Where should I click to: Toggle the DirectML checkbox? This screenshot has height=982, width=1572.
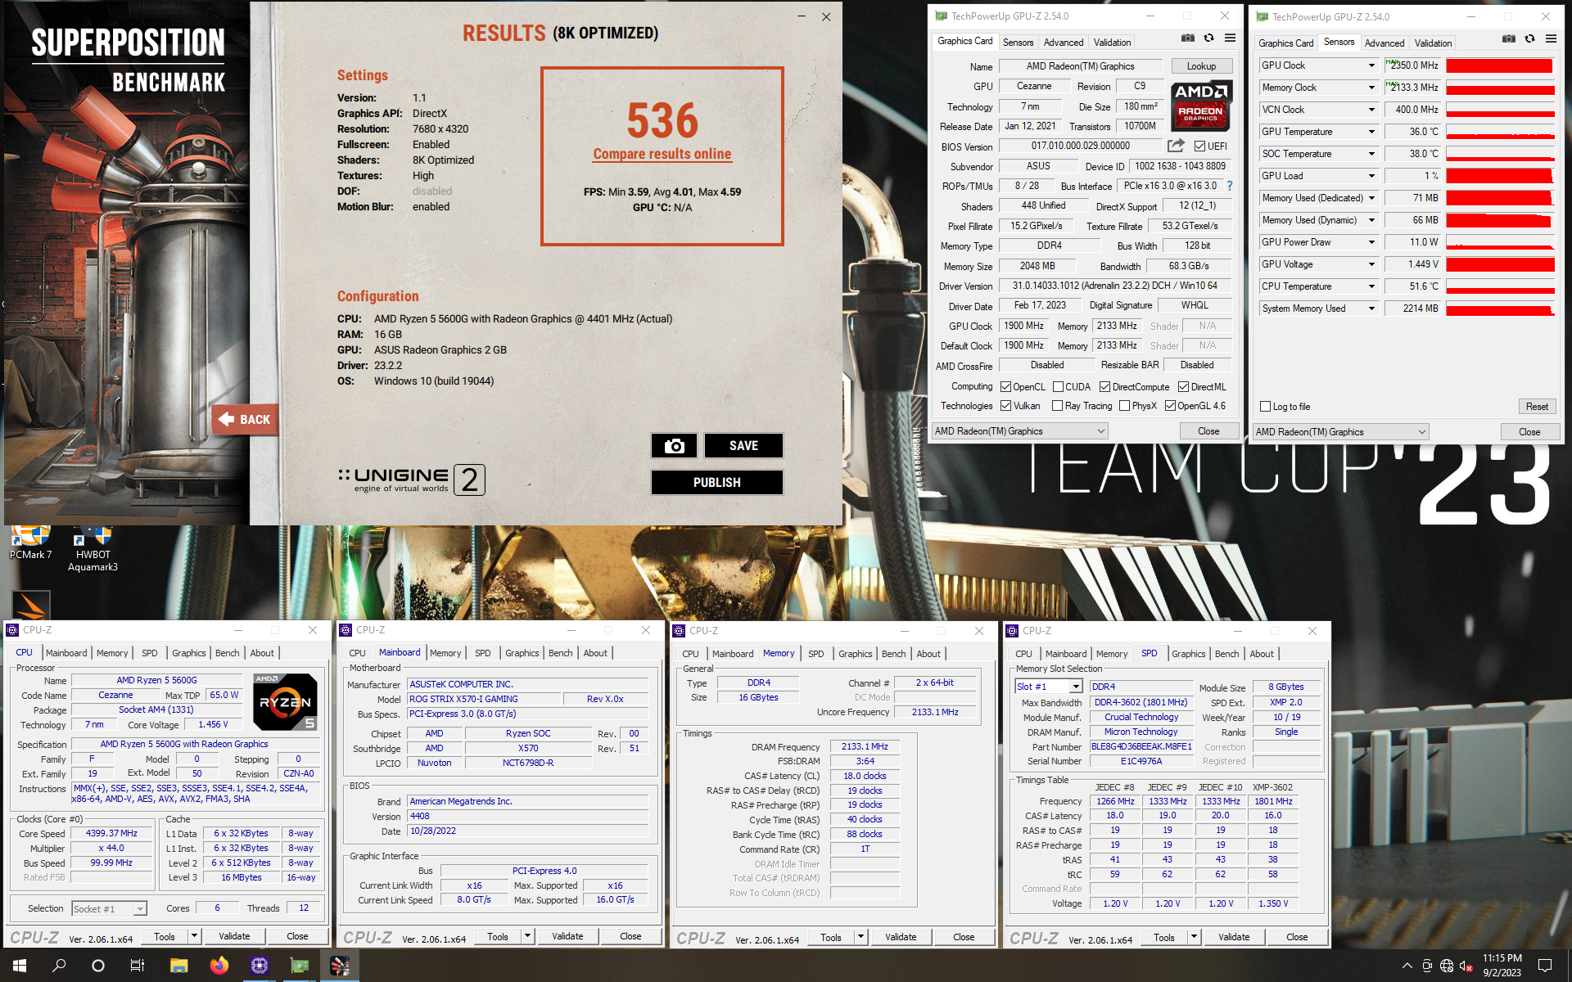click(x=1183, y=387)
